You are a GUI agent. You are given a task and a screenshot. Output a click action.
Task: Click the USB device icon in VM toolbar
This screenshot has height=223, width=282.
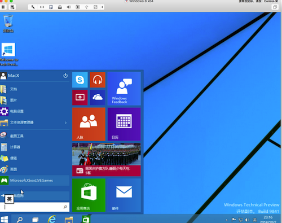[86, 7]
